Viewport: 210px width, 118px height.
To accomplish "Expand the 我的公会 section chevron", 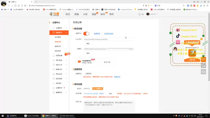I will pyautogui.click(x=66, y=65).
